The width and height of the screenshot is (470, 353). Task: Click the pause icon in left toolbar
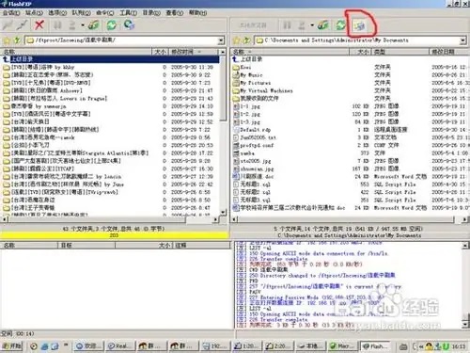coord(57,25)
